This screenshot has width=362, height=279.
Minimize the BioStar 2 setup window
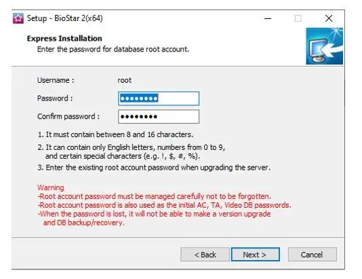[268, 18]
